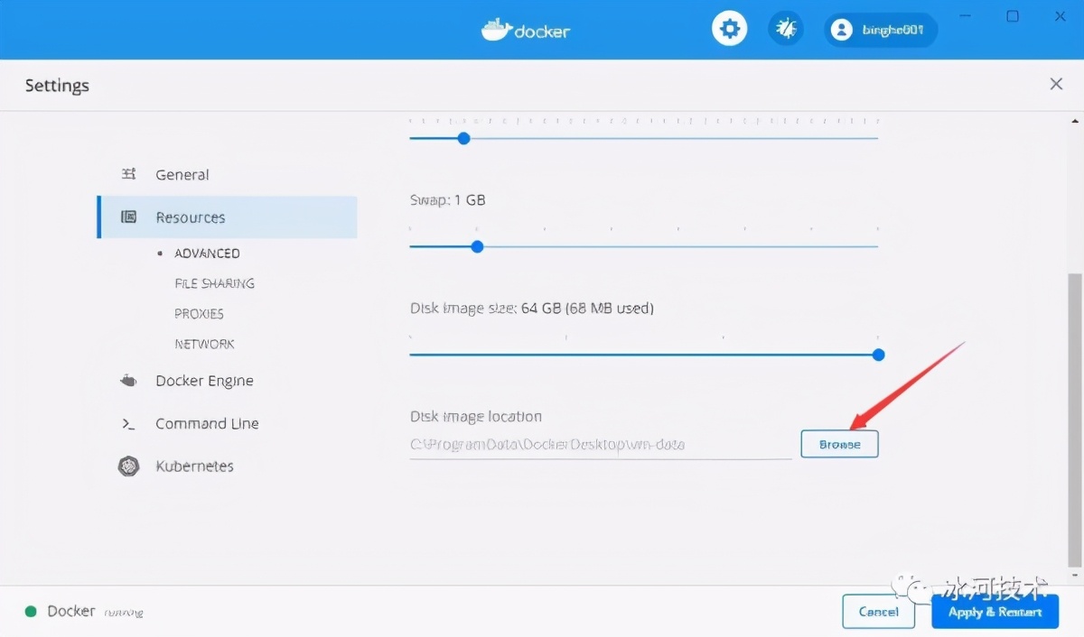
Task: Open the binghe001 account menu
Action: coord(881,29)
